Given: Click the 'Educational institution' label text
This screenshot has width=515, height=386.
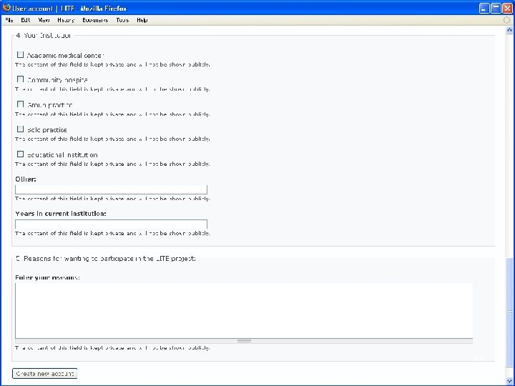Looking at the screenshot, I should click(x=62, y=155).
